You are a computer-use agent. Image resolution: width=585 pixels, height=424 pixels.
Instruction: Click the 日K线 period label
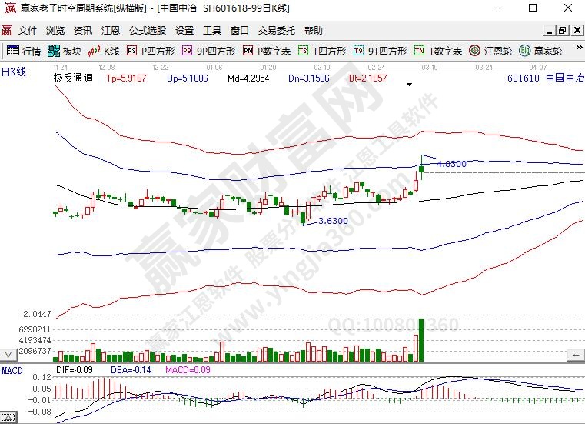[14, 72]
